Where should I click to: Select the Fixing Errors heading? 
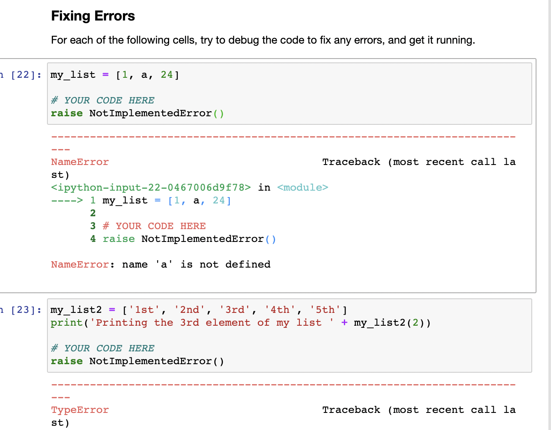93,16
